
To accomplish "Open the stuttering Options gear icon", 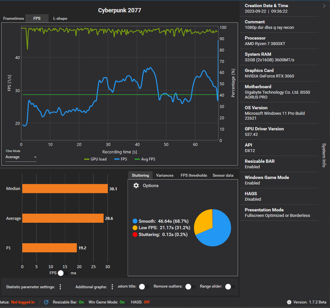I will [x=136, y=185].
